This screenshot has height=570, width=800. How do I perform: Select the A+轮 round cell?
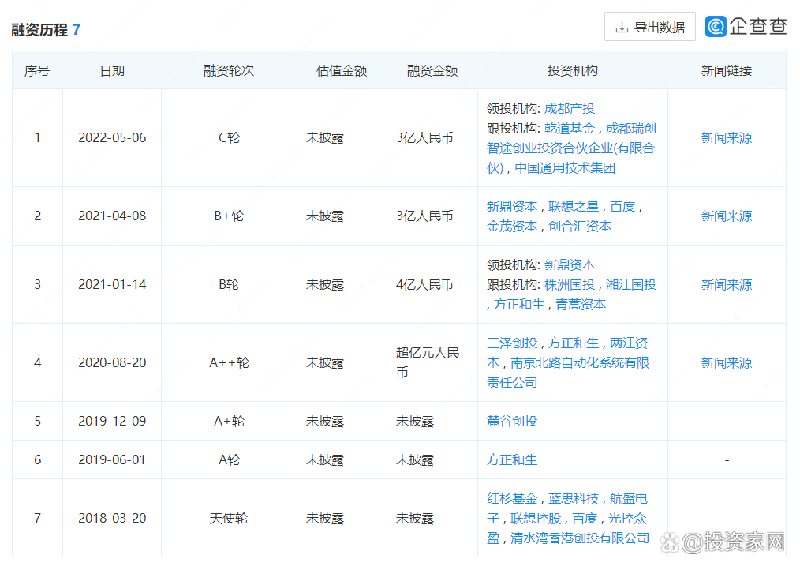(x=229, y=421)
